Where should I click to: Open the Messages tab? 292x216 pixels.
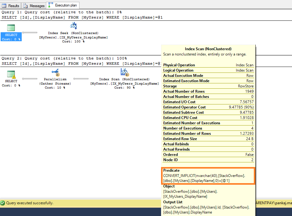34,6
